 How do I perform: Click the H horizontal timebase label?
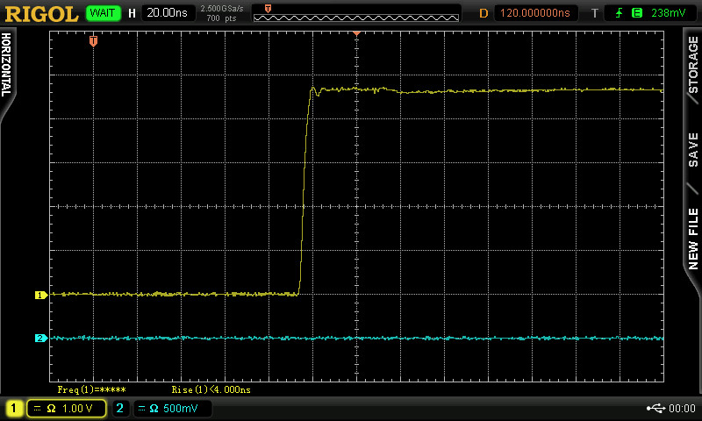132,13
